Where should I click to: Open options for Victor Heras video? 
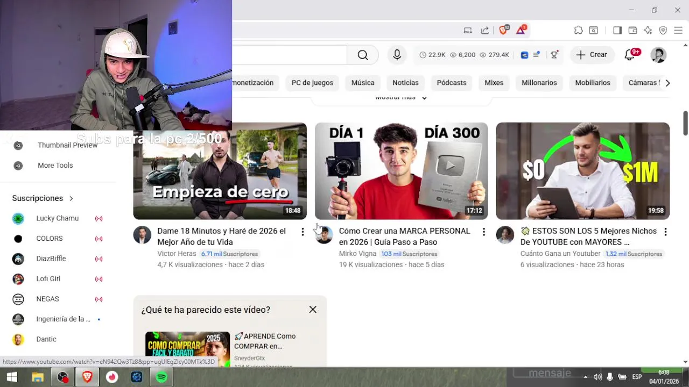303,232
